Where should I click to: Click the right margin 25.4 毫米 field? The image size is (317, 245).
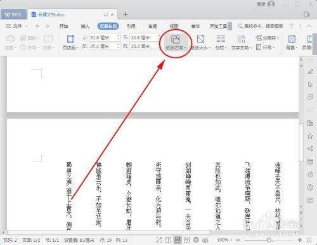pyautogui.click(x=144, y=46)
